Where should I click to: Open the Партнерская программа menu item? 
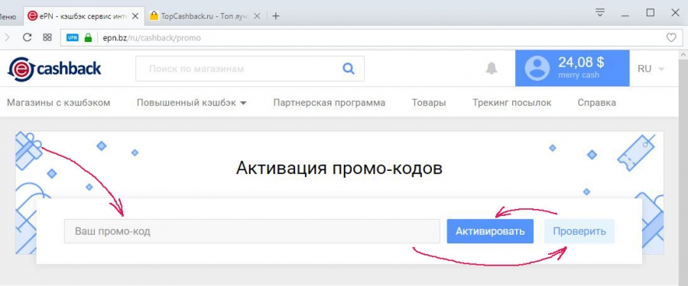(x=329, y=103)
